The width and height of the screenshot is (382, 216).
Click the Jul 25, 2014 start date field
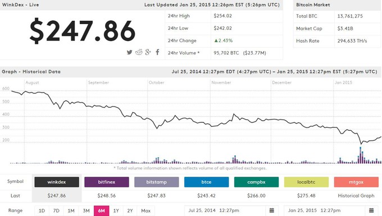pyautogui.click(x=225, y=210)
